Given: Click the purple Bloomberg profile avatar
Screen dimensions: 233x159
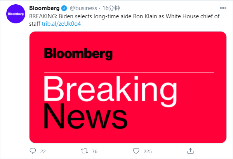Looking at the screenshot, I should point(16,15).
